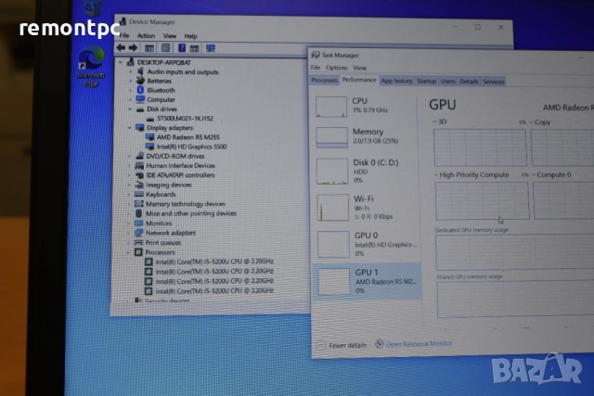594x396 pixels.
Task: Open the Compute 0 graph dropdown
Action: tap(534, 174)
